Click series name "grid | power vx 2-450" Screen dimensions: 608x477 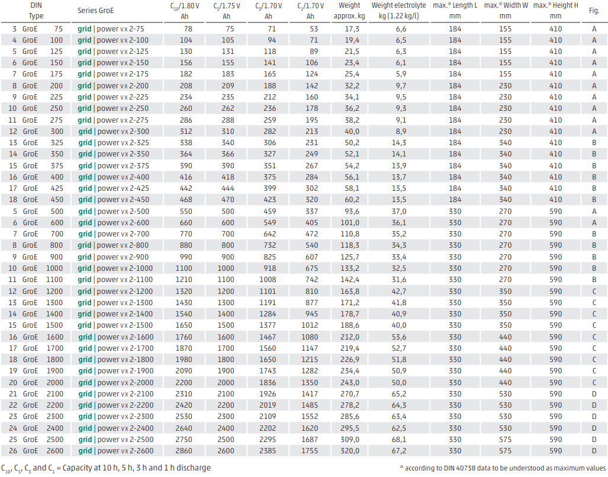click(114, 200)
